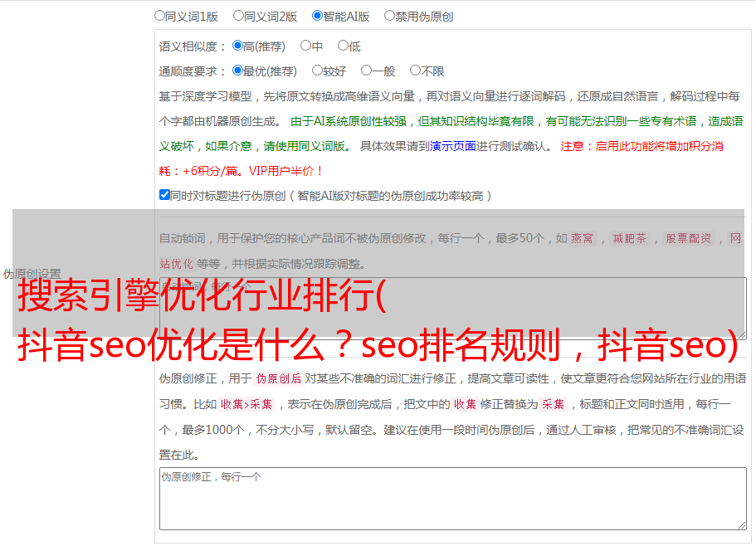Choose 较好 for 通顺度要求

pyautogui.click(x=317, y=71)
